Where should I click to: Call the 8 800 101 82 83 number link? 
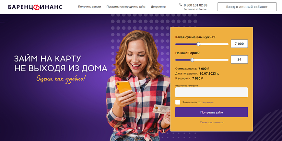(195, 5)
